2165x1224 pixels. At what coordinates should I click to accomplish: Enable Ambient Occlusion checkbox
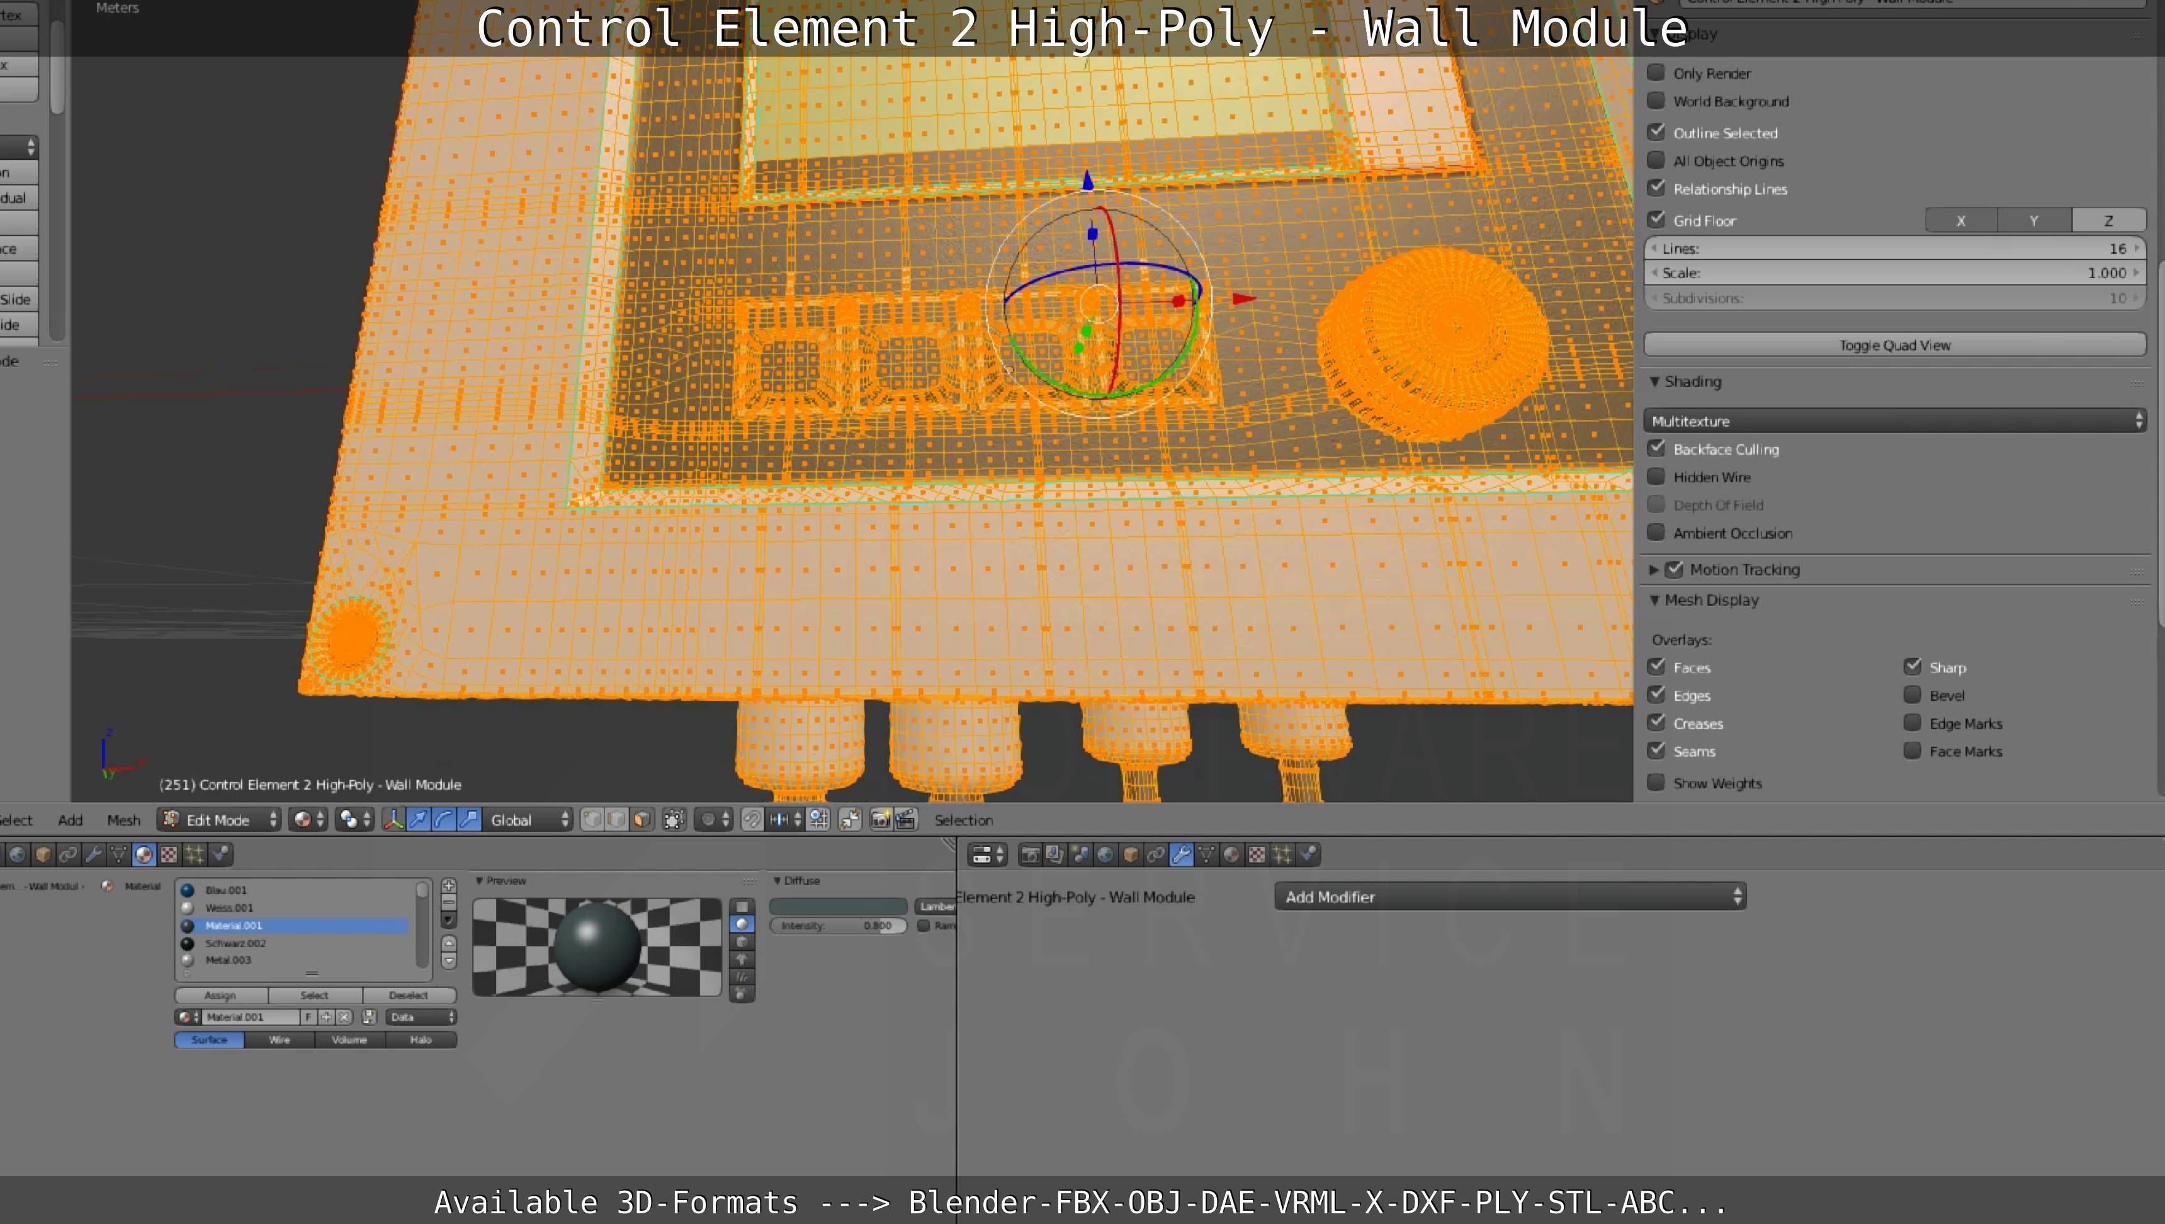coord(1656,532)
